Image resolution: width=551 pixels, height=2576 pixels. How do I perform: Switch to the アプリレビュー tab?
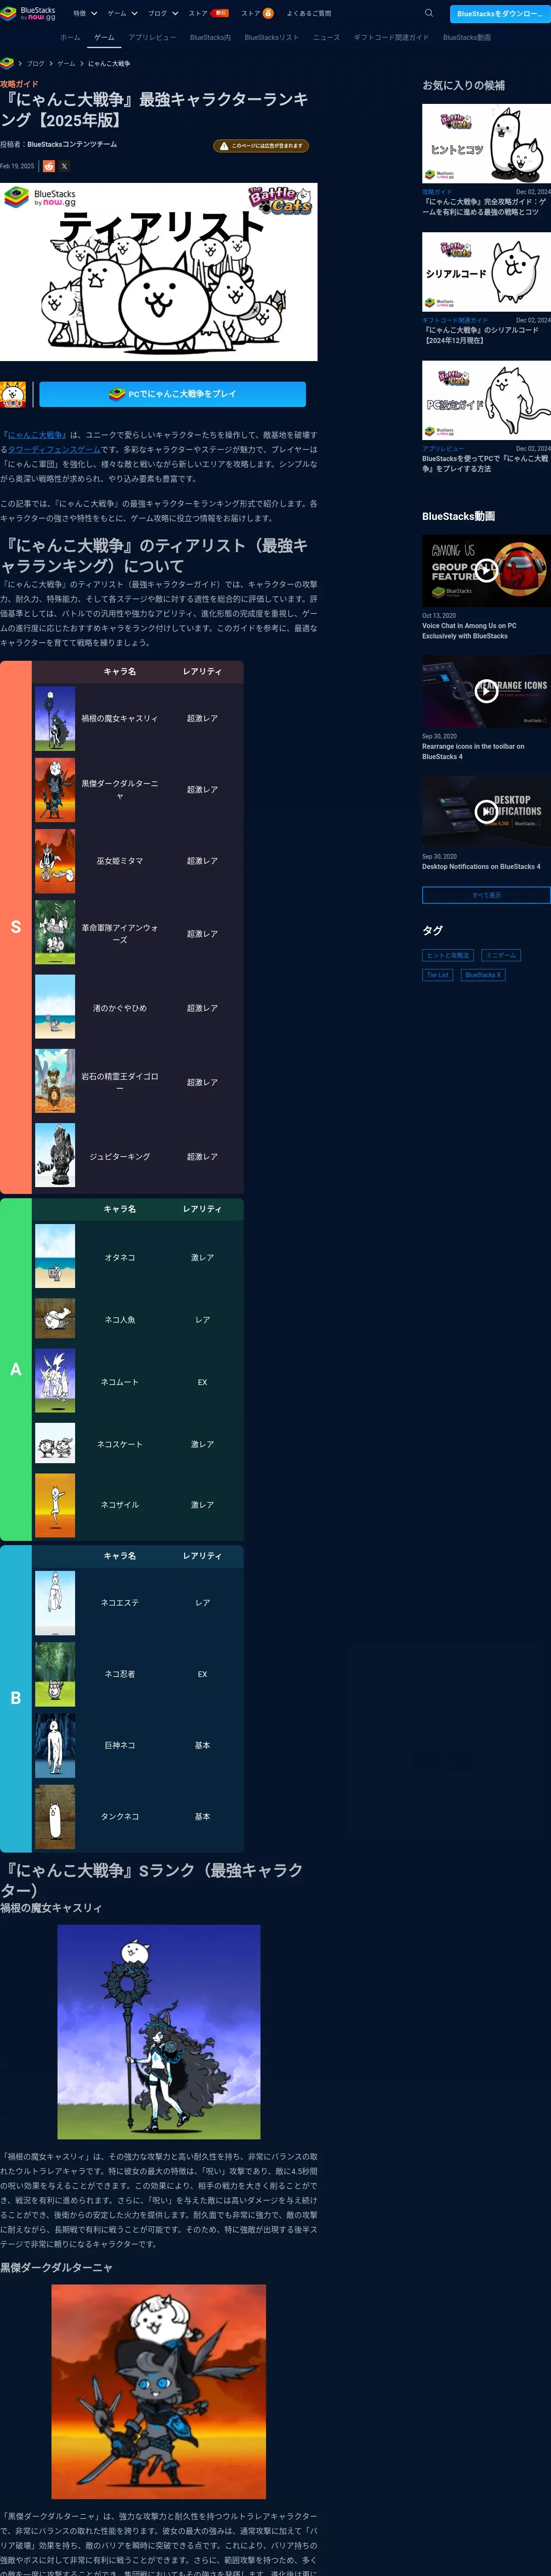point(152,37)
